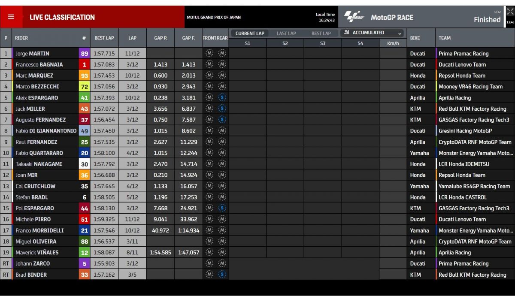The width and height of the screenshot is (515, 296).
Task: Open the ACCUMULATED dropdown
Action: click(372, 33)
